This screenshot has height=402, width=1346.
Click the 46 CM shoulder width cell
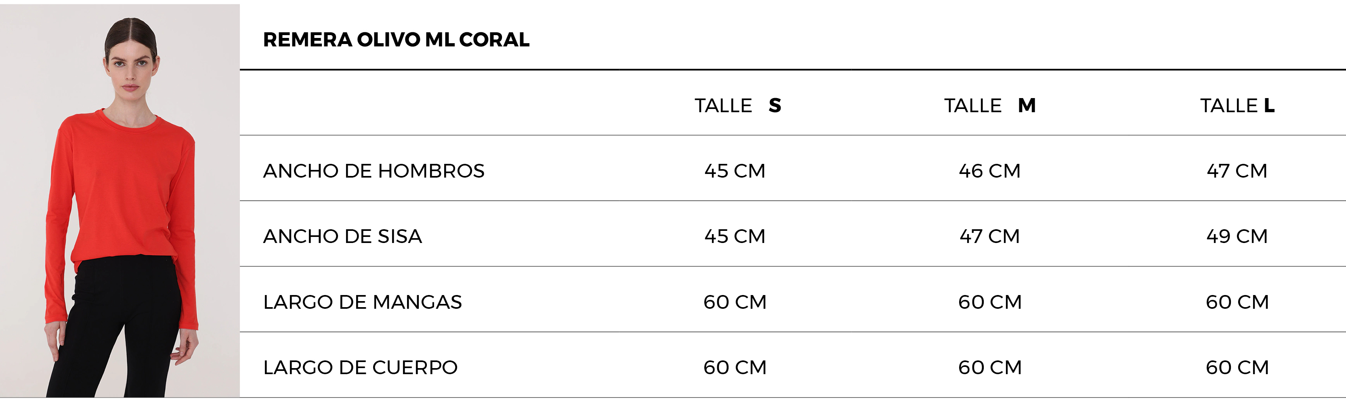coord(990,171)
